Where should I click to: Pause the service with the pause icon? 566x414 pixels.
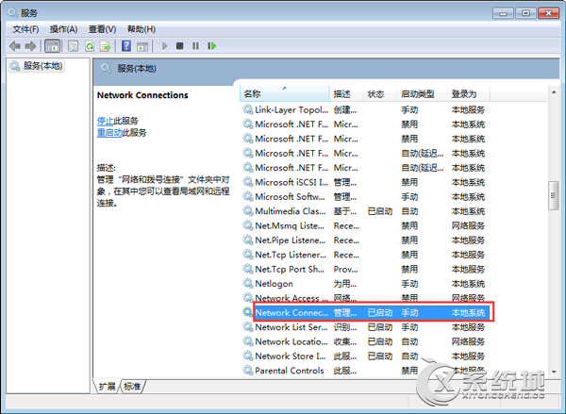coord(195,46)
